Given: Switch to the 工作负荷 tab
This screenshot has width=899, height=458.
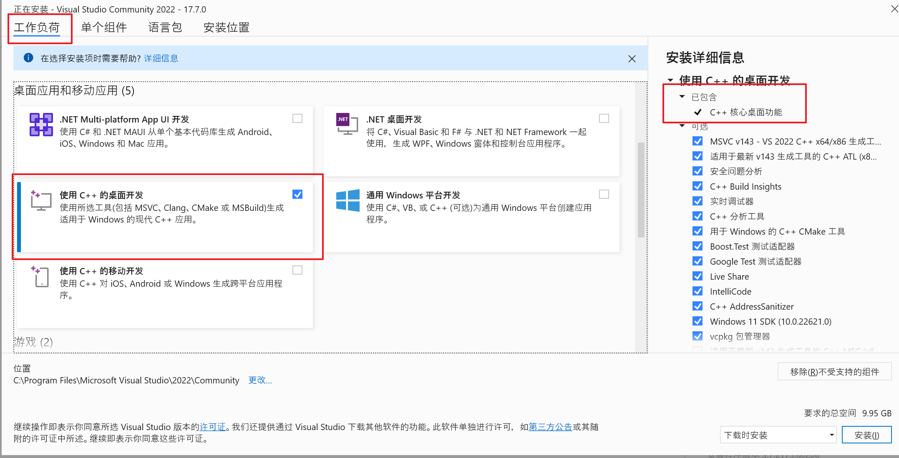Looking at the screenshot, I should pyautogui.click(x=37, y=28).
